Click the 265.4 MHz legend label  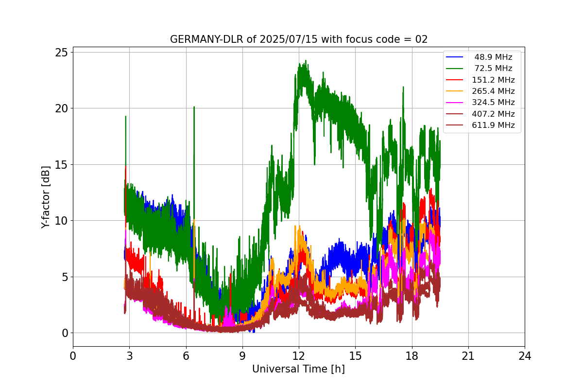(493, 91)
